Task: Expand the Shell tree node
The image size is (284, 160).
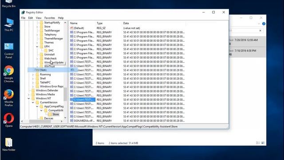Action: [x=33, y=79]
